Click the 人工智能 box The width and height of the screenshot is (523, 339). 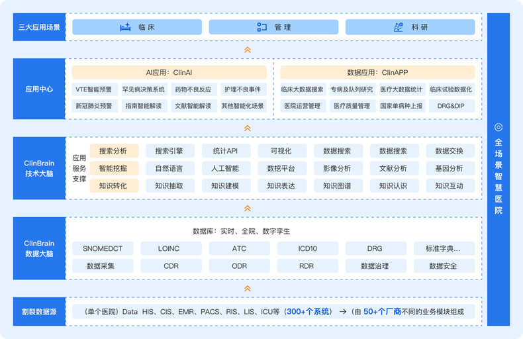tap(226, 168)
